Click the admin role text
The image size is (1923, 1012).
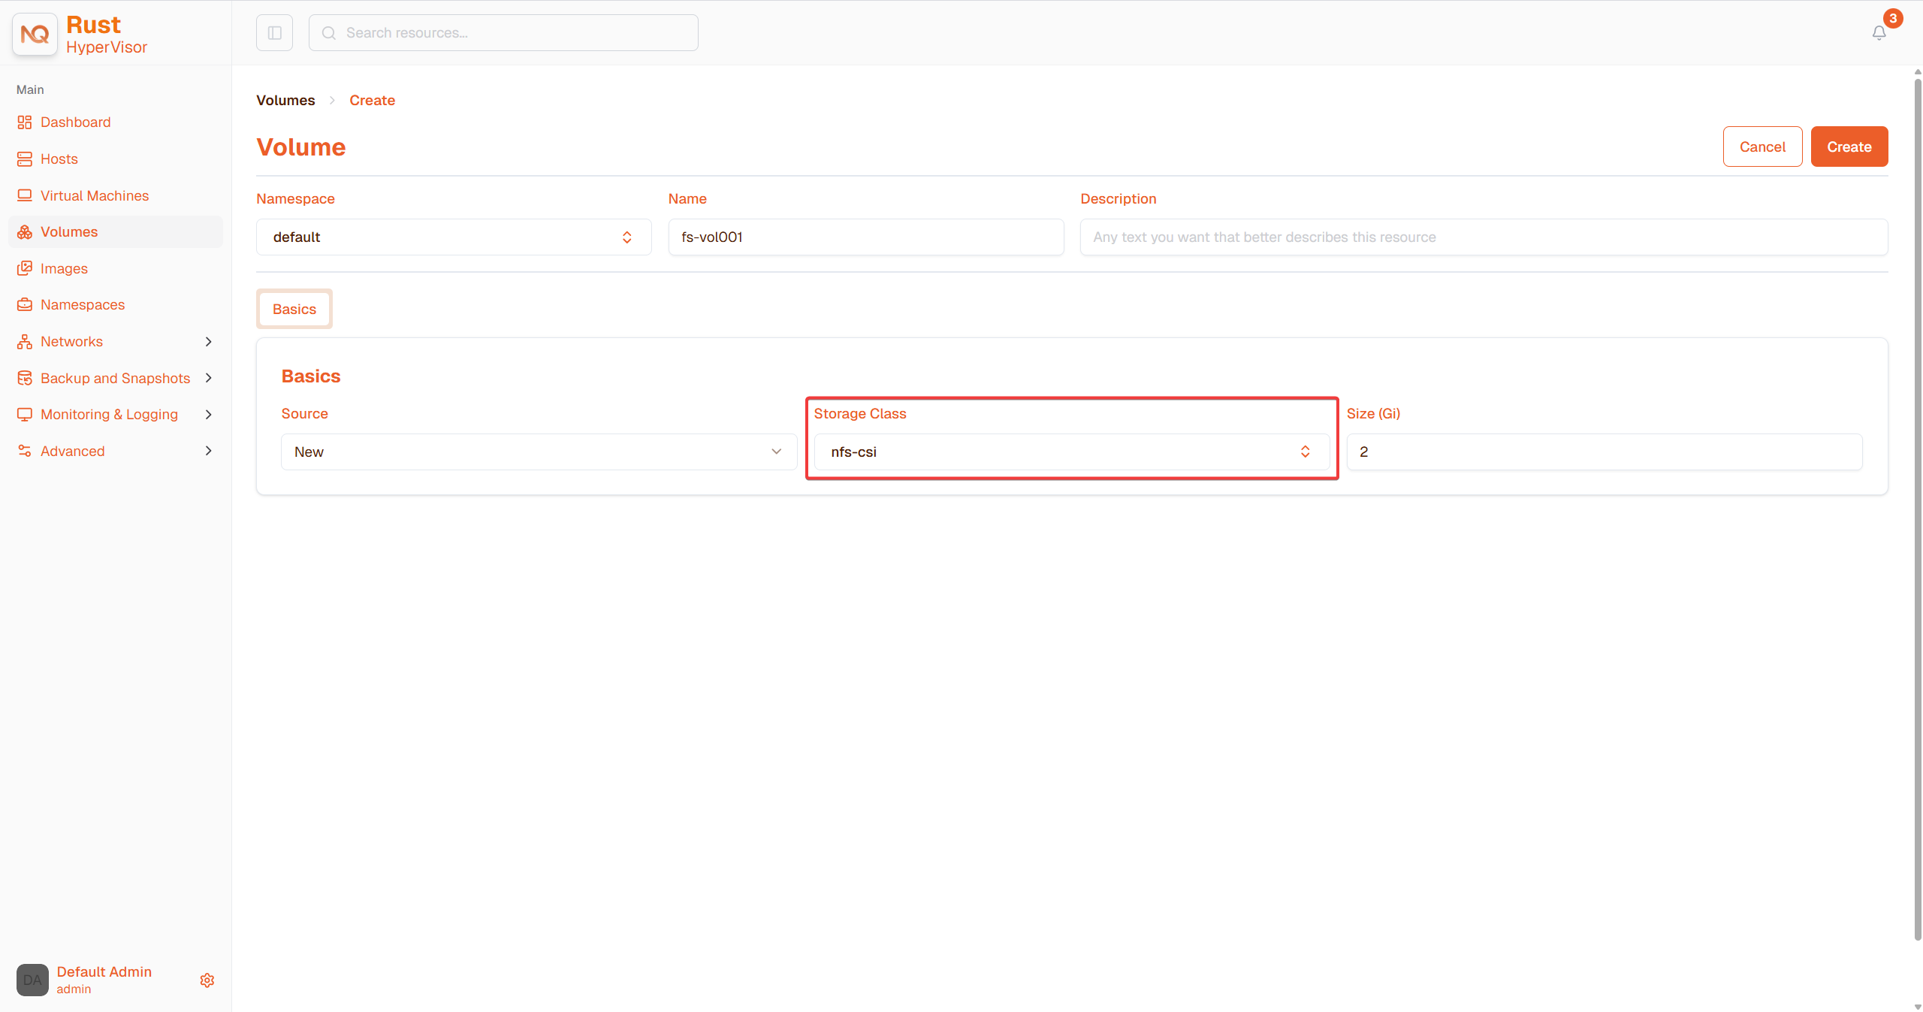coord(74,989)
